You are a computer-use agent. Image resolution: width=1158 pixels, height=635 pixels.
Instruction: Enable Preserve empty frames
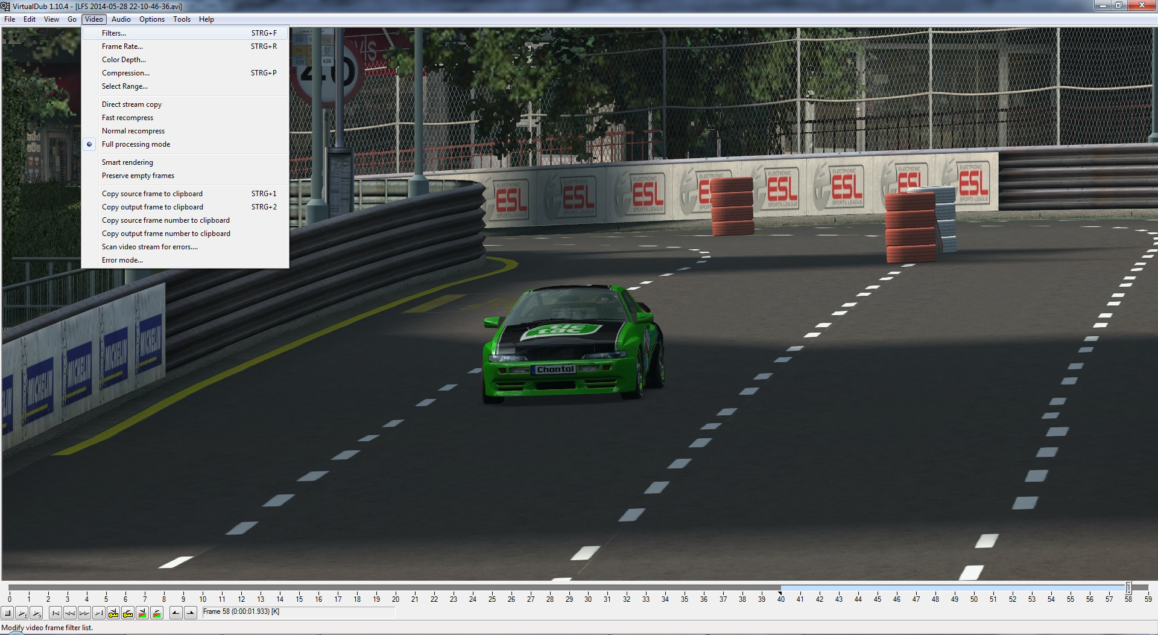coord(138,176)
